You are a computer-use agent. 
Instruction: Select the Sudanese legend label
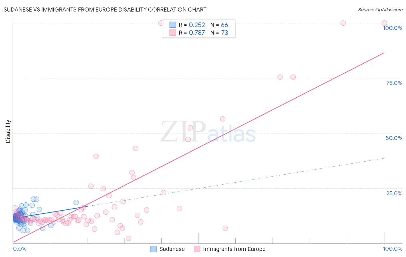172,249
